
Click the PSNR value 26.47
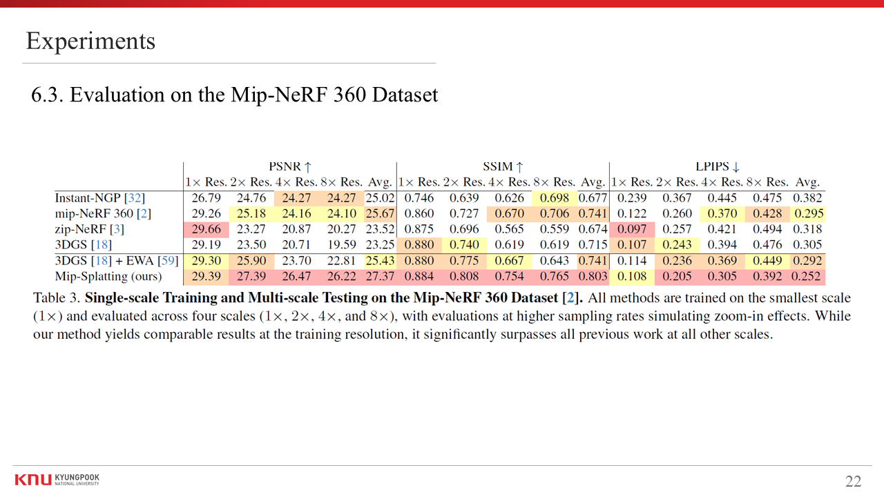click(x=296, y=276)
